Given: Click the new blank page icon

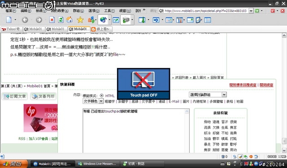Looking at the screenshot, I should tap(9, 20).
